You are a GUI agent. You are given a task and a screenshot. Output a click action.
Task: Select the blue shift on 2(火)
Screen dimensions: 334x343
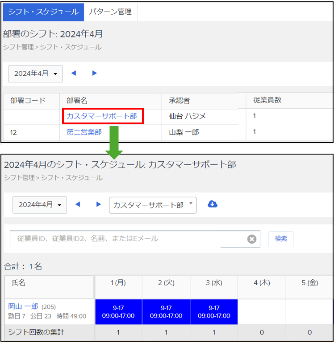(166, 312)
